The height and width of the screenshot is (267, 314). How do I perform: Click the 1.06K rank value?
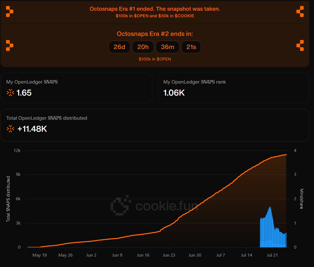174,93
